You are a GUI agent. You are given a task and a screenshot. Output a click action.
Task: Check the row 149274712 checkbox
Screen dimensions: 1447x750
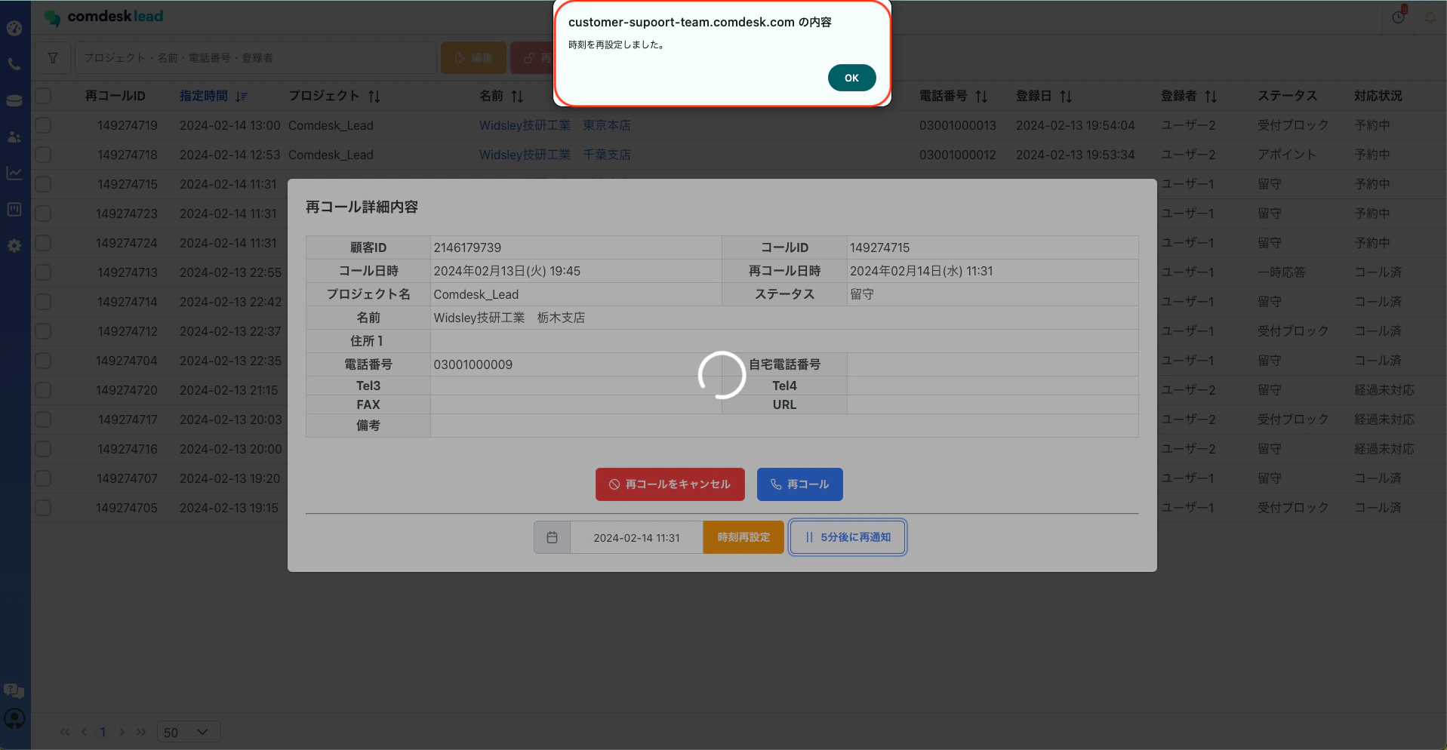[x=43, y=331]
